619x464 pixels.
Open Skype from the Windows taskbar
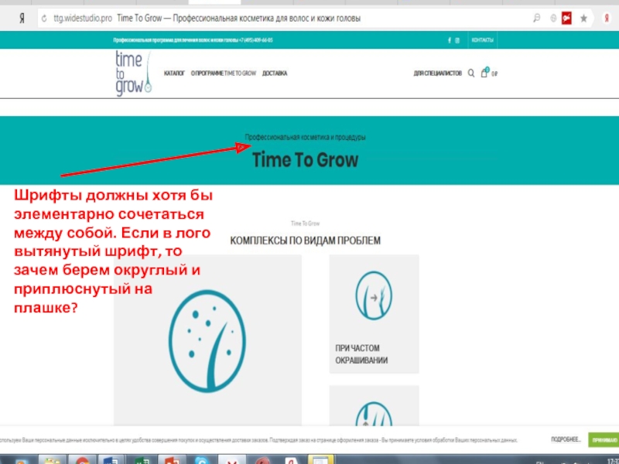(202, 459)
